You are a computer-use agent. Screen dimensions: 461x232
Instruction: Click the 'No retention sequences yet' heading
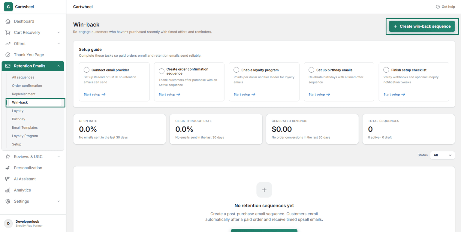[x=264, y=206]
